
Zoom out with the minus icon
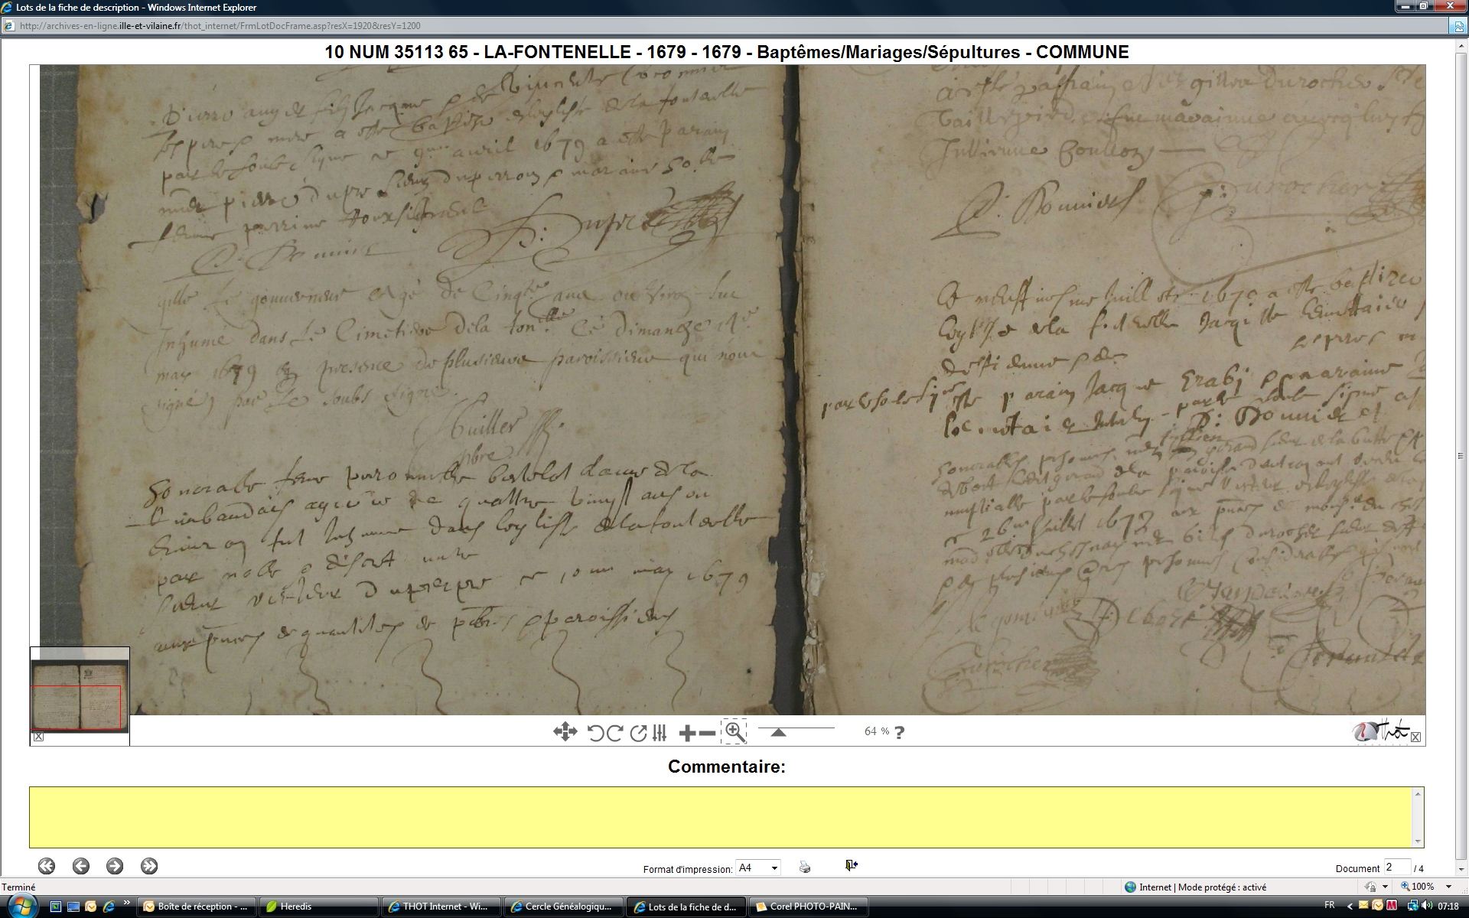708,733
